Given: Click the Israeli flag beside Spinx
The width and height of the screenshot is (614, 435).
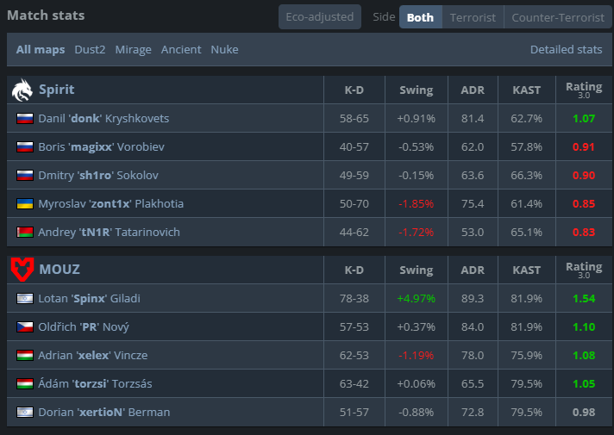Looking at the screenshot, I should coord(25,299).
